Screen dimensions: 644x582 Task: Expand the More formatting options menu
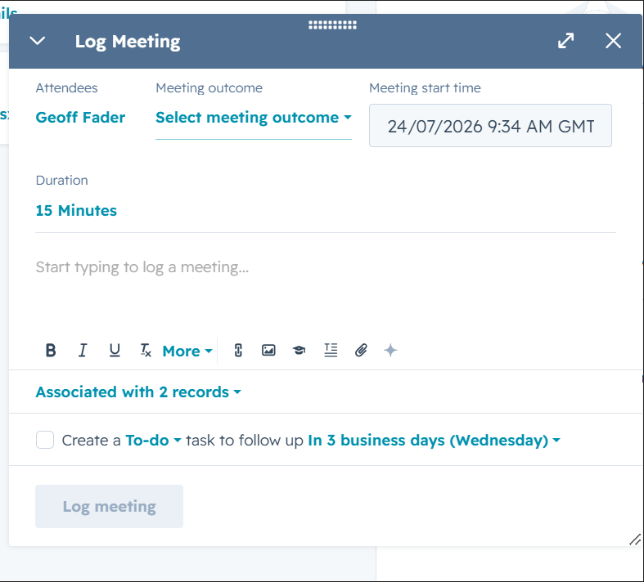(187, 351)
